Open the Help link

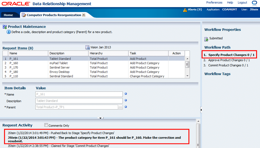point(230,2)
